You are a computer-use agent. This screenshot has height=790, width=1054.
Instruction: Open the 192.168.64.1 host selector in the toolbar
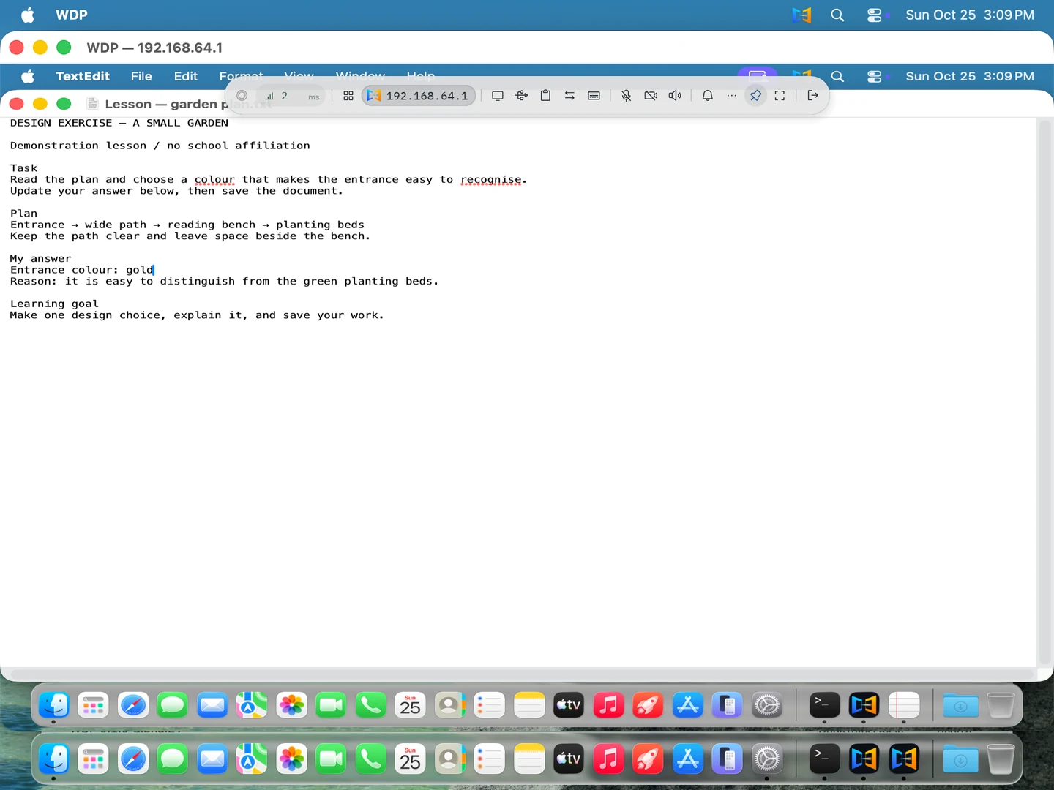pyautogui.click(x=419, y=96)
